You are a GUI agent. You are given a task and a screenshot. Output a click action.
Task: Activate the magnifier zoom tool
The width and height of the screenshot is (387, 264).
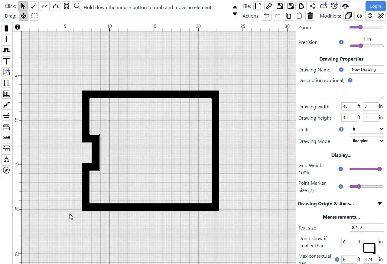(77, 6)
